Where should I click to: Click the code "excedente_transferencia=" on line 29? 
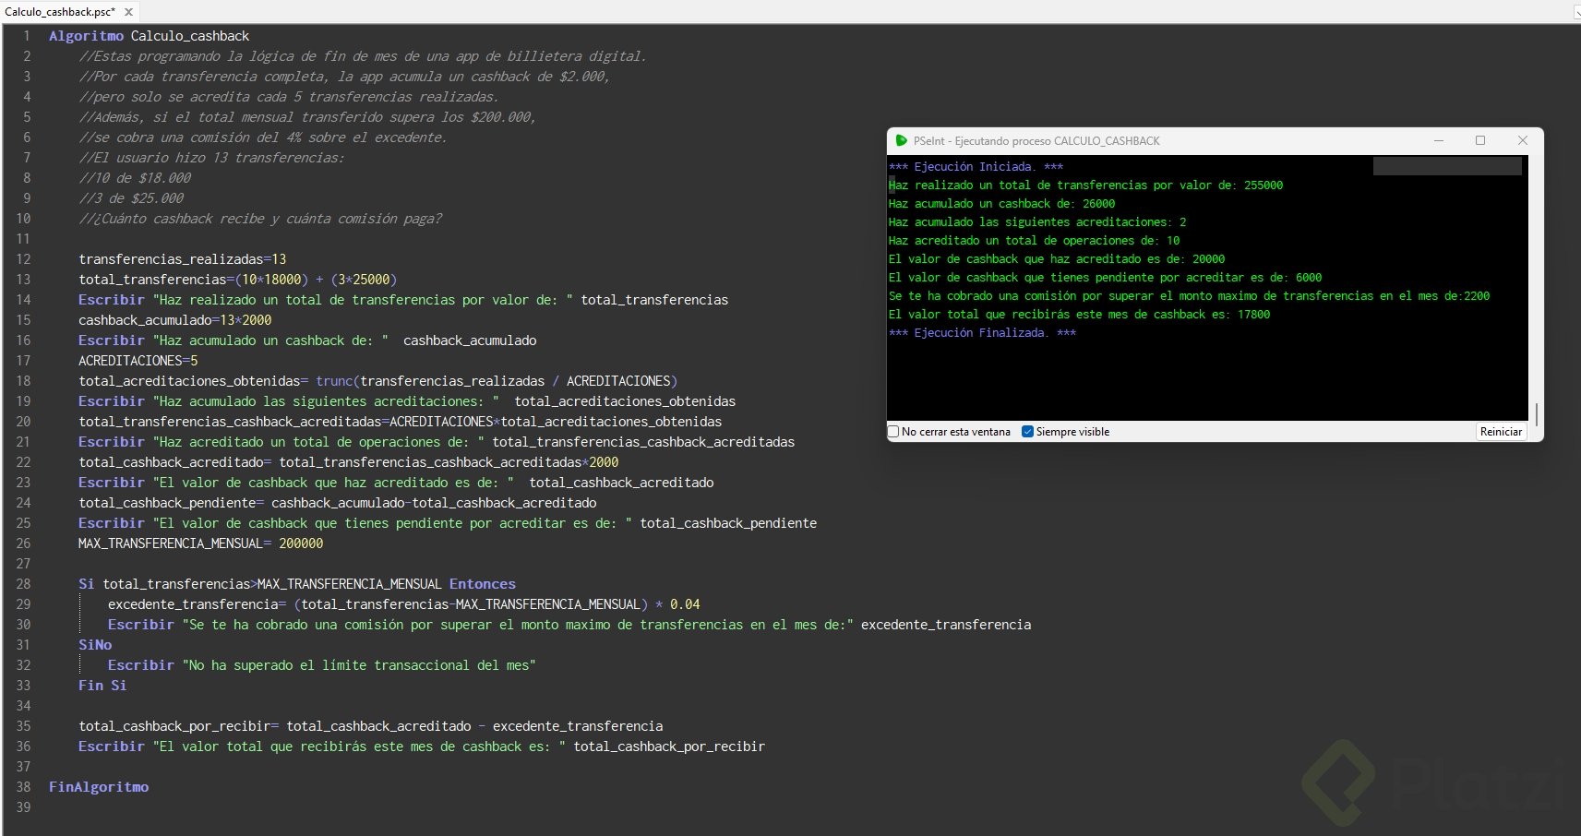click(197, 604)
